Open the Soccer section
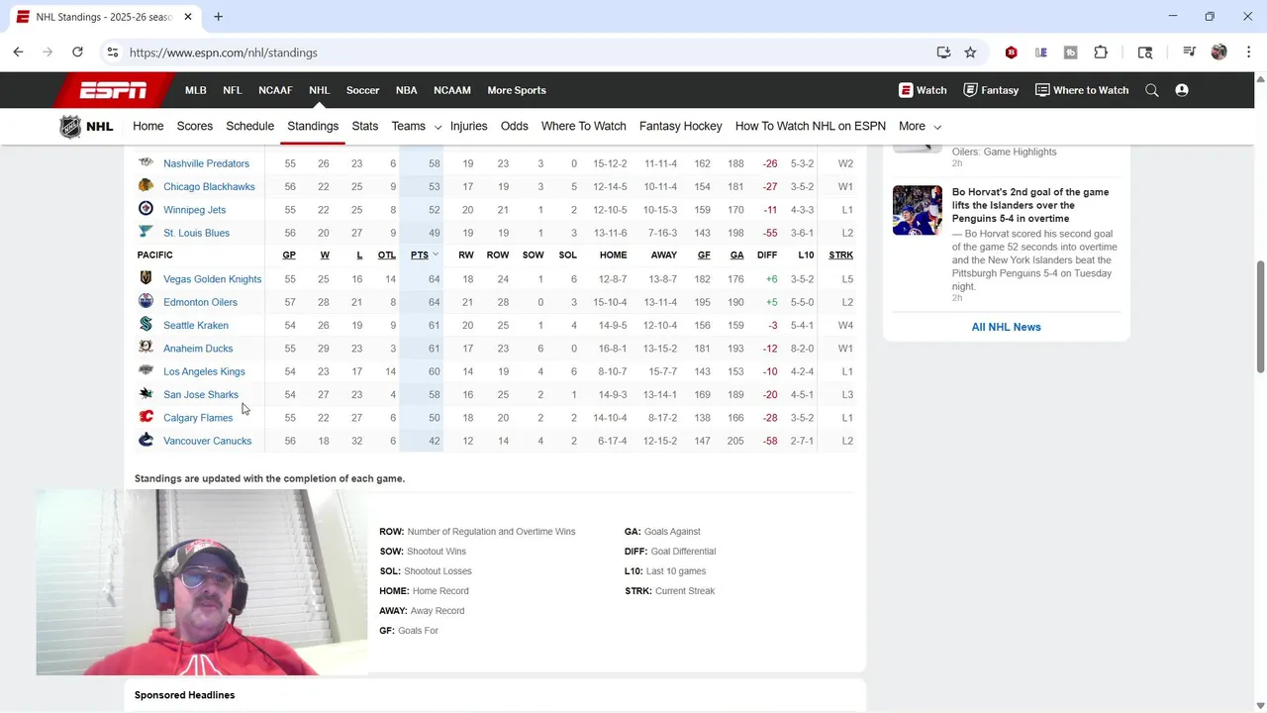The image size is (1267, 713). click(x=363, y=90)
